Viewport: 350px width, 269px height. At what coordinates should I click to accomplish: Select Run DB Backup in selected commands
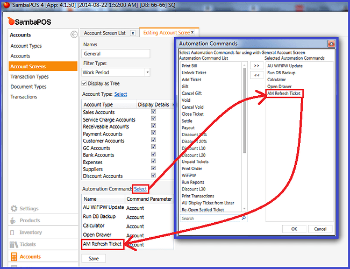281,73
